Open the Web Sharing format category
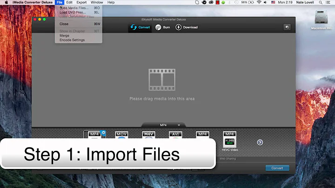 228,159
